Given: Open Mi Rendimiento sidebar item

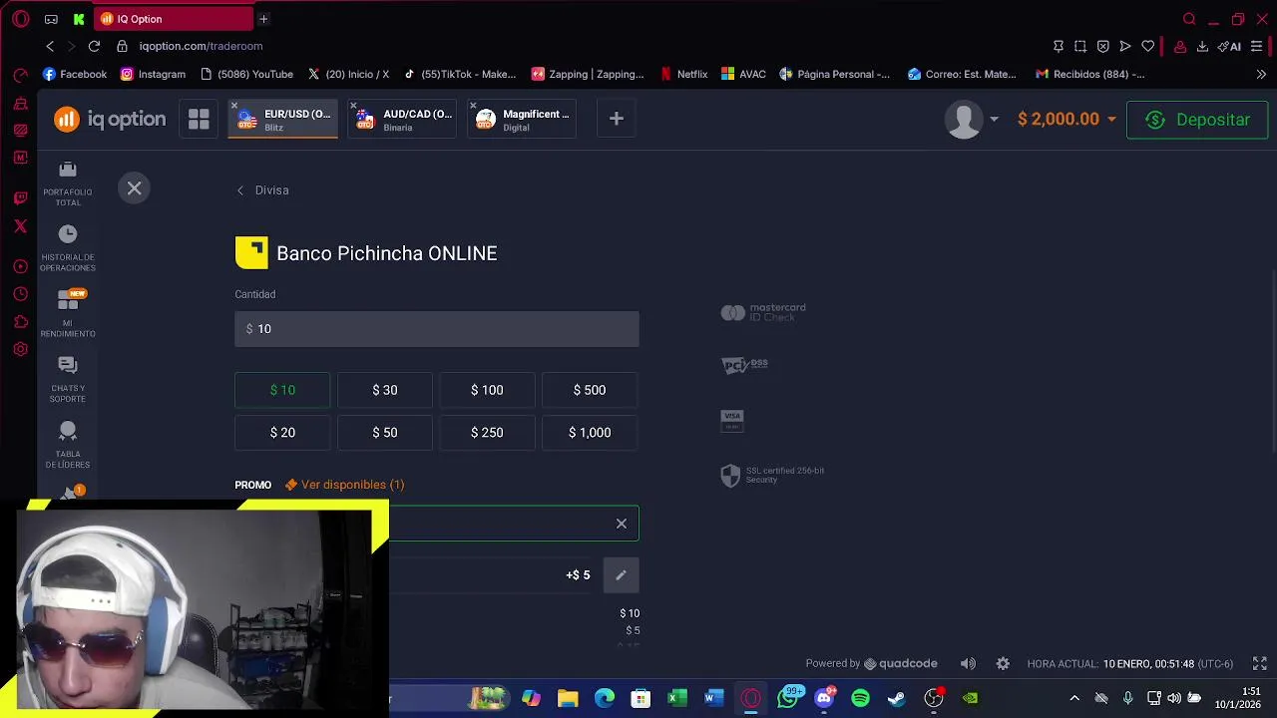Looking at the screenshot, I should coord(68,314).
